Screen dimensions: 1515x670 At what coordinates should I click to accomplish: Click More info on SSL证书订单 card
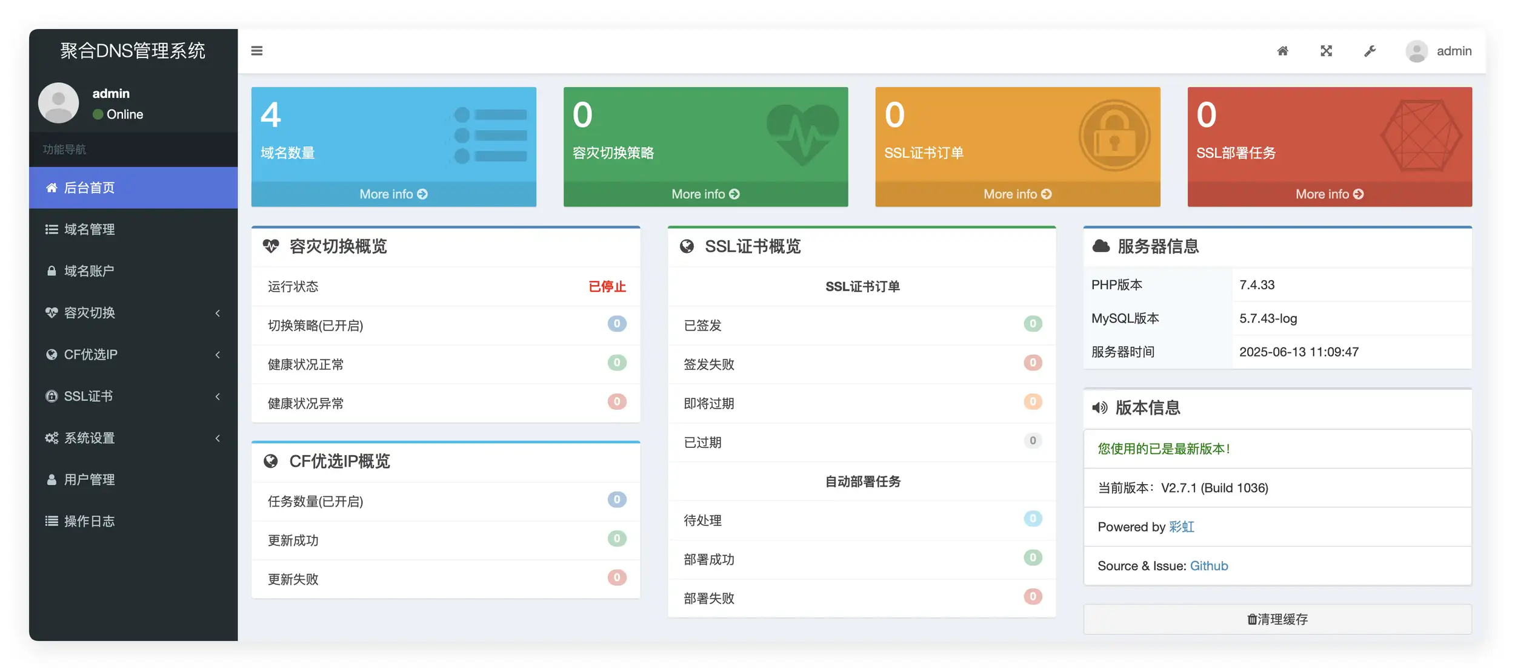[1018, 194]
